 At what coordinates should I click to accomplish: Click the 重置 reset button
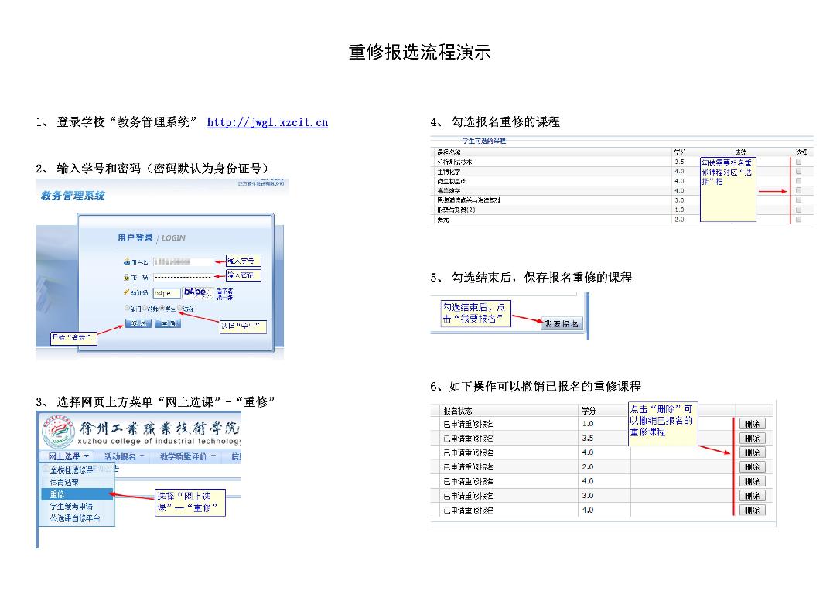tap(168, 323)
